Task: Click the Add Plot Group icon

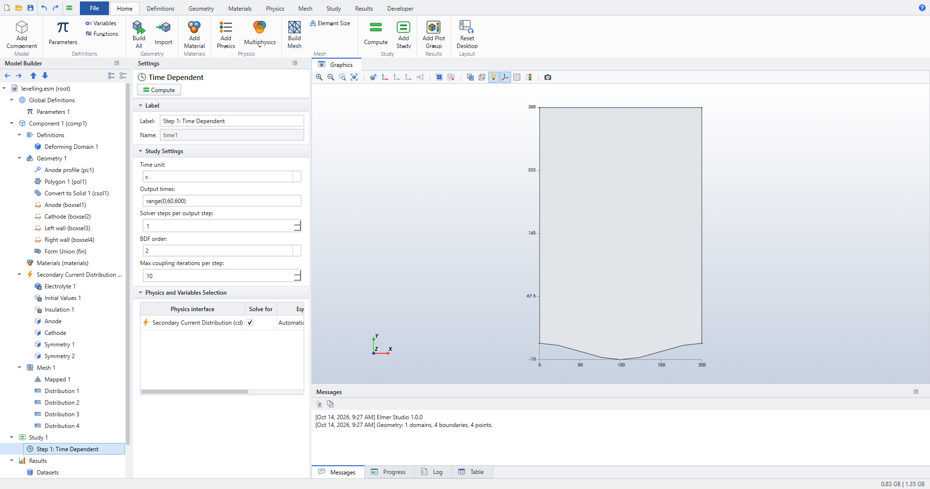Action: (434, 34)
